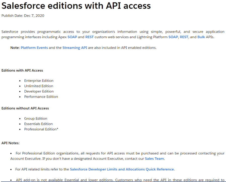Screen dimensions: 226x182
Task: Select the Unlimited Edition list item
Action: click(39, 86)
